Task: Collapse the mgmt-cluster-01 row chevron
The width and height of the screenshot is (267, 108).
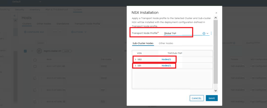Action: click(32, 51)
